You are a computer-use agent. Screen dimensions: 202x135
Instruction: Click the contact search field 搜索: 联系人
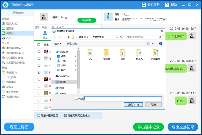coord(68,27)
